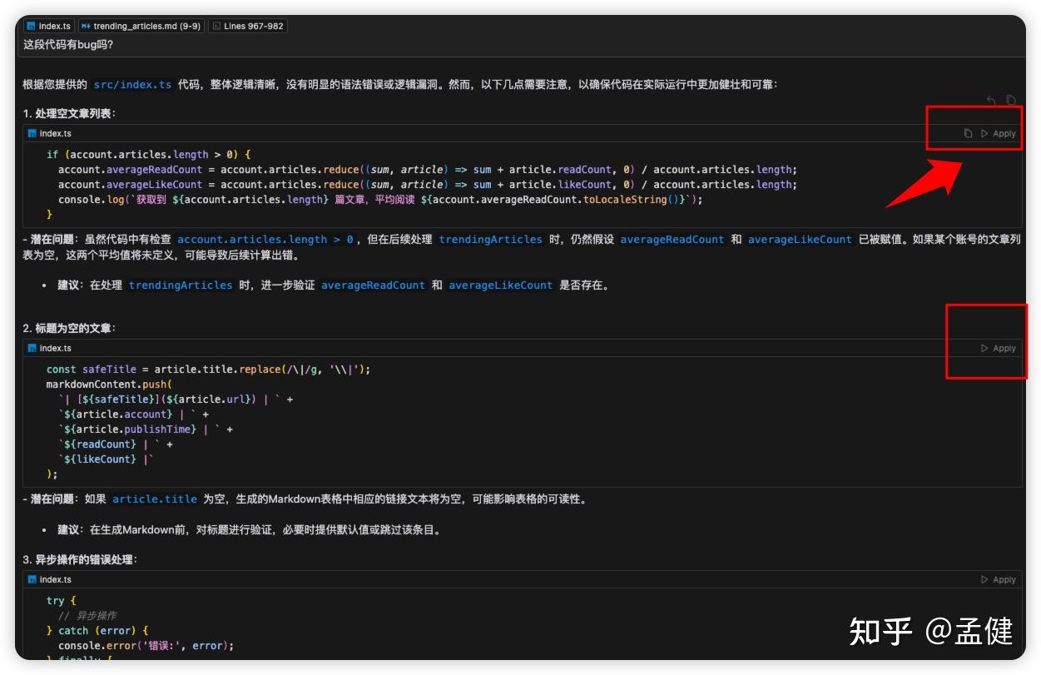Click the copy-response icon at top right

point(1009,99)
